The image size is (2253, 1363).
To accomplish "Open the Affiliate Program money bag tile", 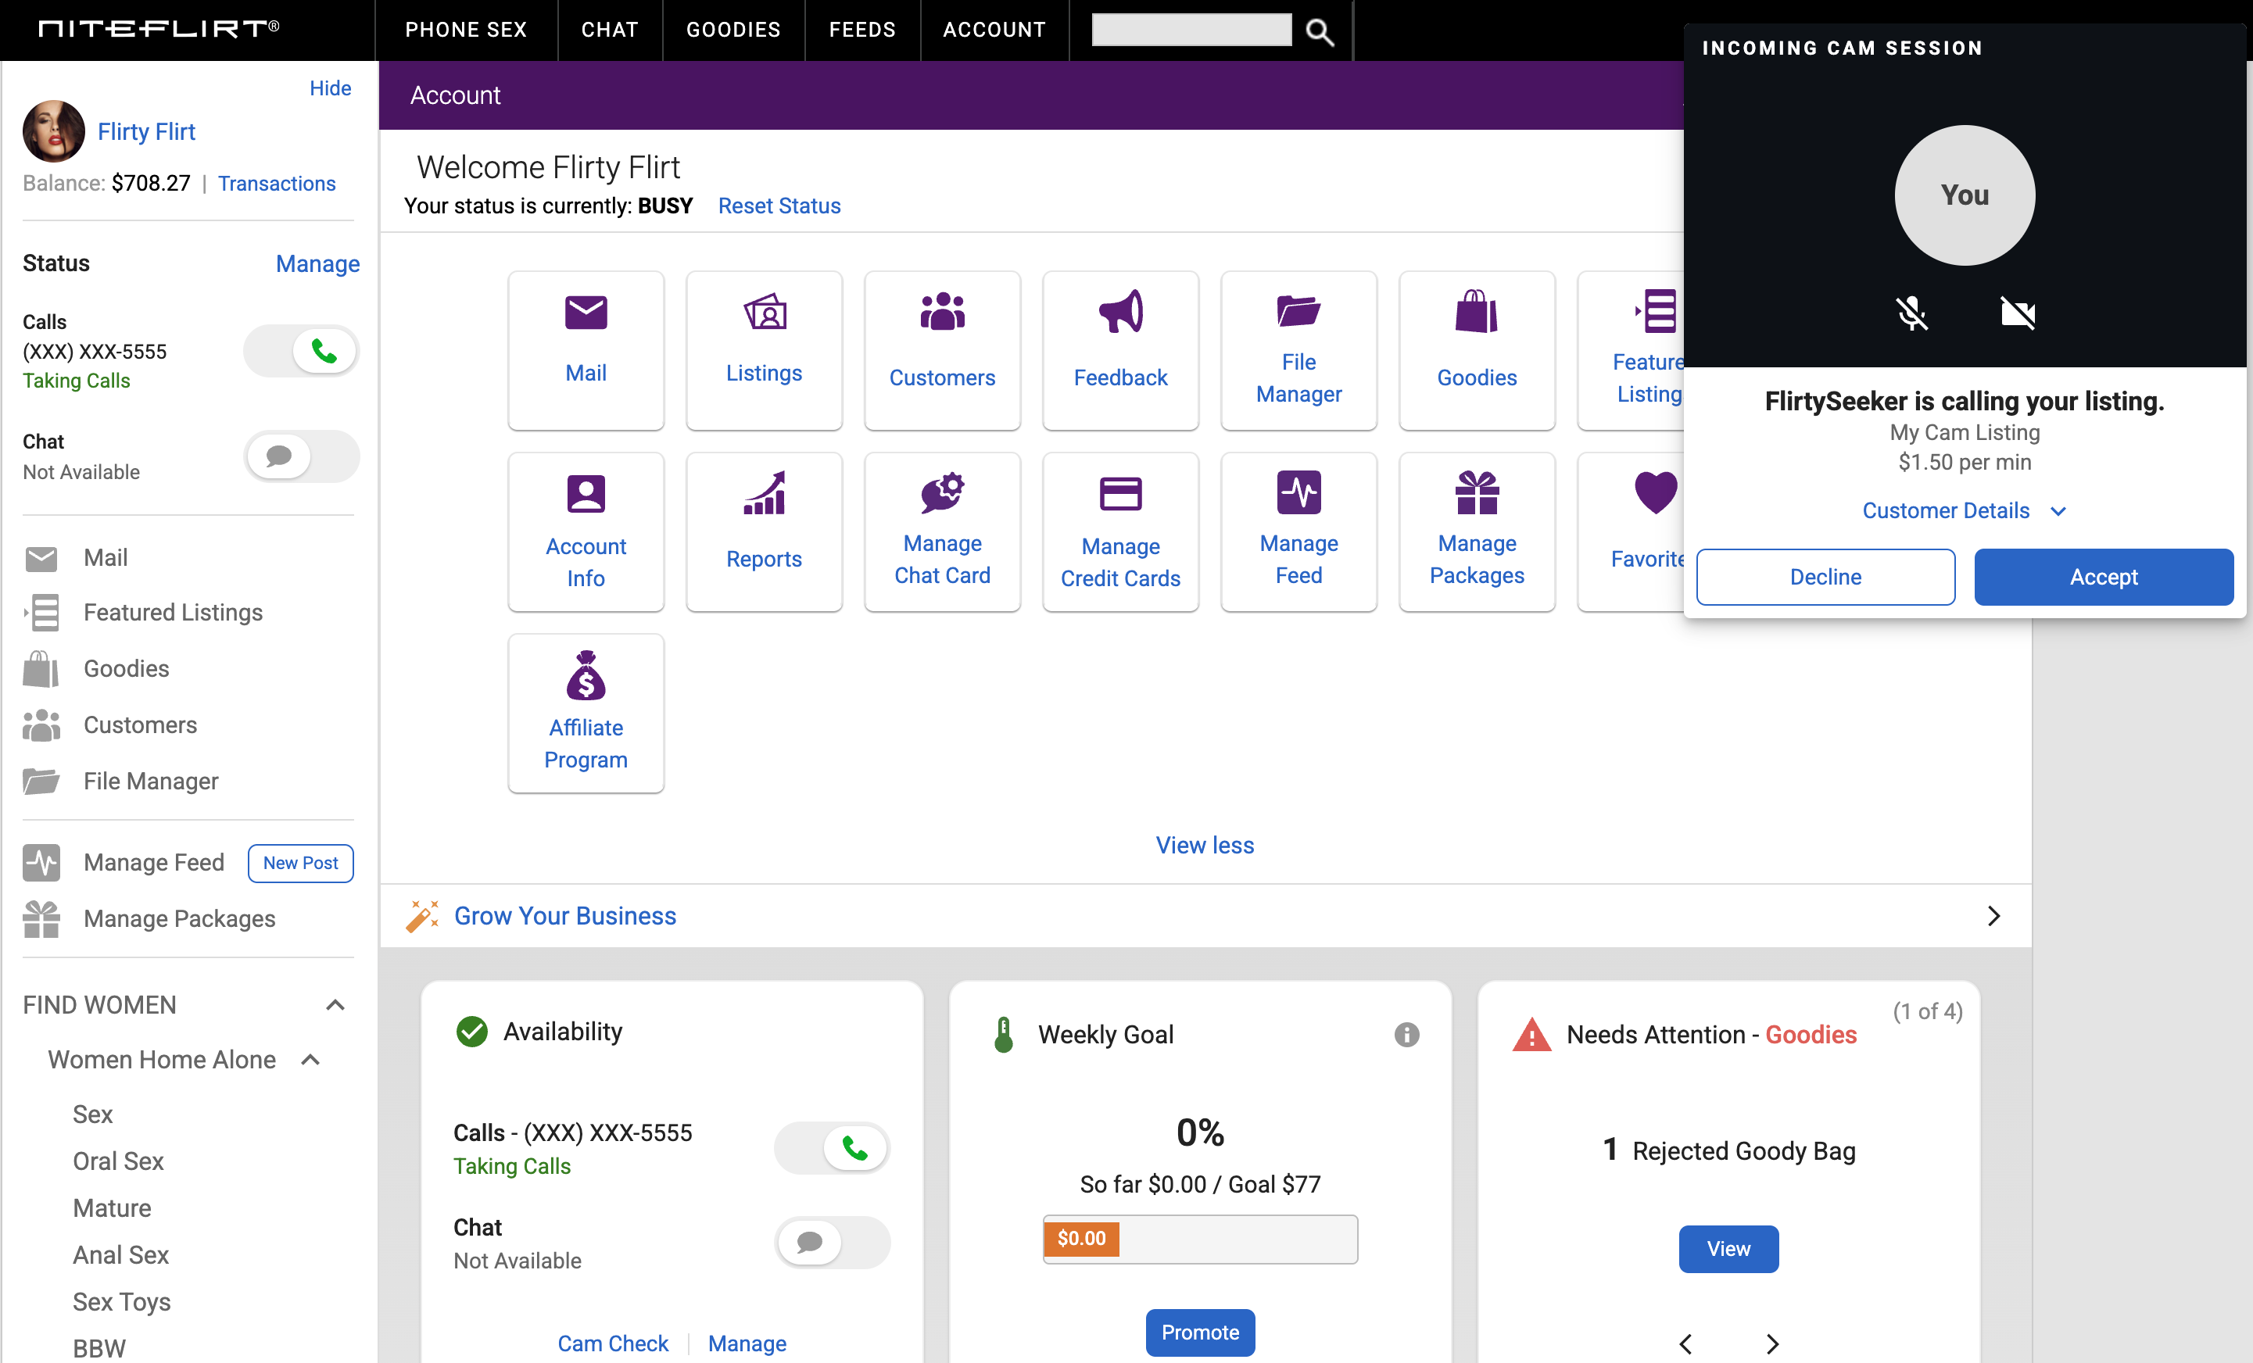I will (x=586, y=713).
